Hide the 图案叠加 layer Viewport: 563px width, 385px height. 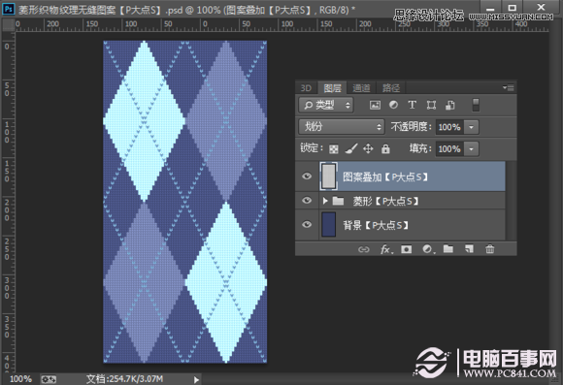click(307, 176)
